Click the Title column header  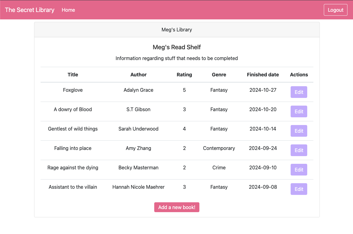[x=73, y=75]
